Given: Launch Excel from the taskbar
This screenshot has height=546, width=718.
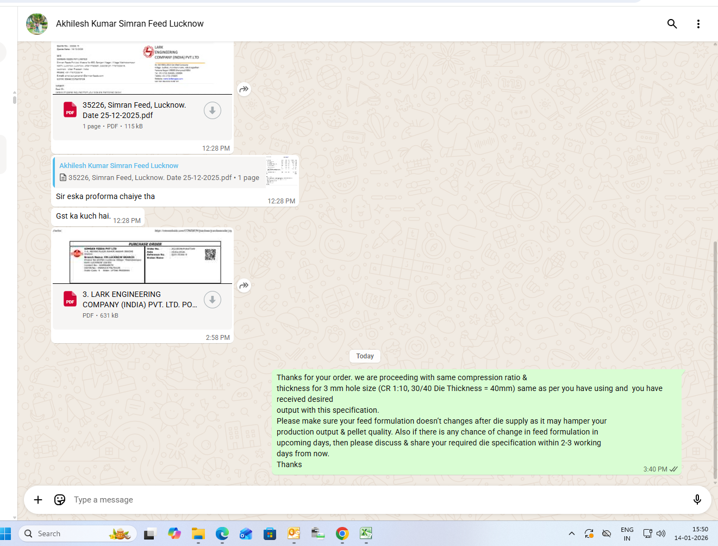Looking at the screenshot, I should pyautogui.click(x=366, y=533).
